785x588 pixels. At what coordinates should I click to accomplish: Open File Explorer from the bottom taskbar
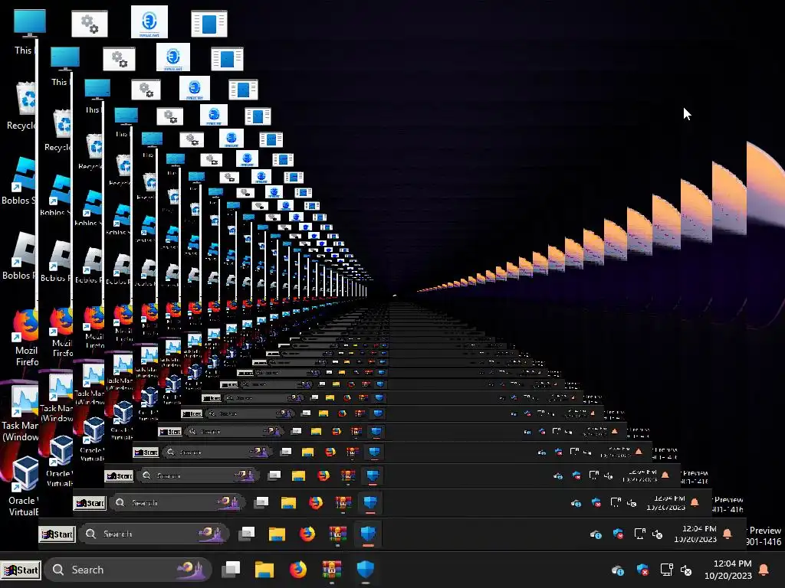tap(264, 570)
